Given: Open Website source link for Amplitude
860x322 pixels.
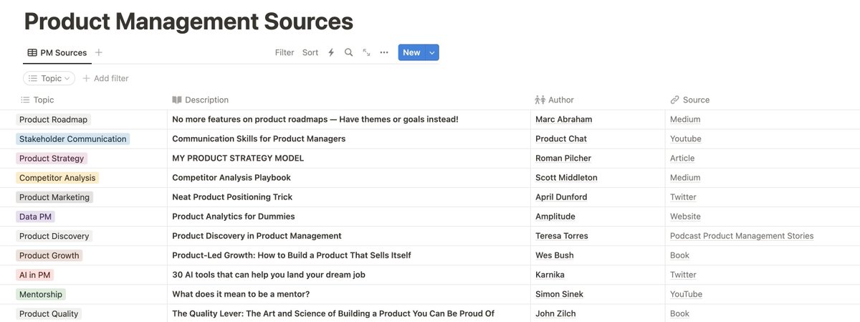Looking at the screenshot, I should point(685,216).
